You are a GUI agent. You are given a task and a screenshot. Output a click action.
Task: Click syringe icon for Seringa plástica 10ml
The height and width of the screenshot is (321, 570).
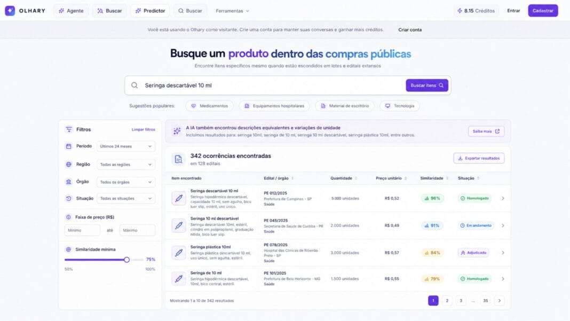coord(178,253)
